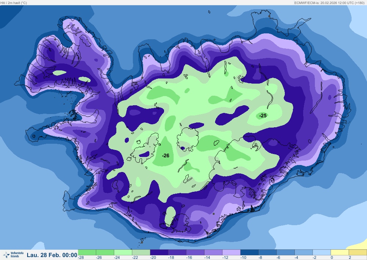Pick the pale green swatch between -22 and -20
This screenshot has width=367, height=260.
click(x=141, y=252)
